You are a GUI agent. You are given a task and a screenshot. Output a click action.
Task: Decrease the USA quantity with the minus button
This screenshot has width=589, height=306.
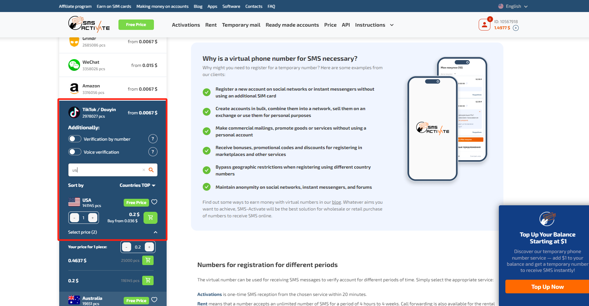(x=74, y=218)
